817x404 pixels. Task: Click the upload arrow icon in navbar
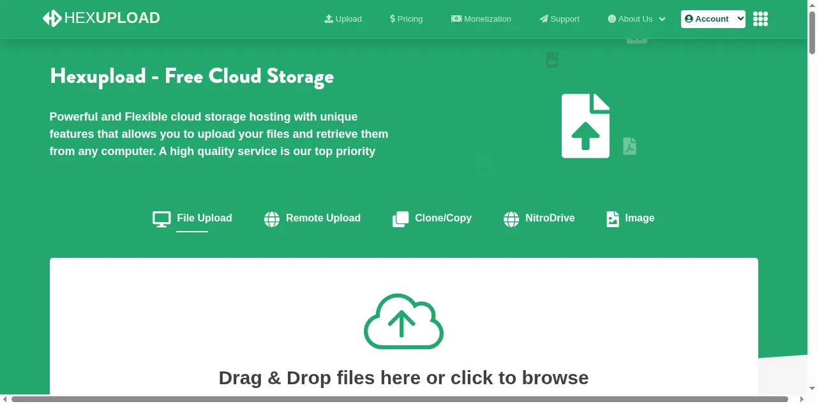[x=329, y=19]
